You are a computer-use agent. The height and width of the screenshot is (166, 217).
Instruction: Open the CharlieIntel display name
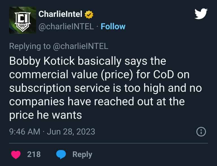60,14
